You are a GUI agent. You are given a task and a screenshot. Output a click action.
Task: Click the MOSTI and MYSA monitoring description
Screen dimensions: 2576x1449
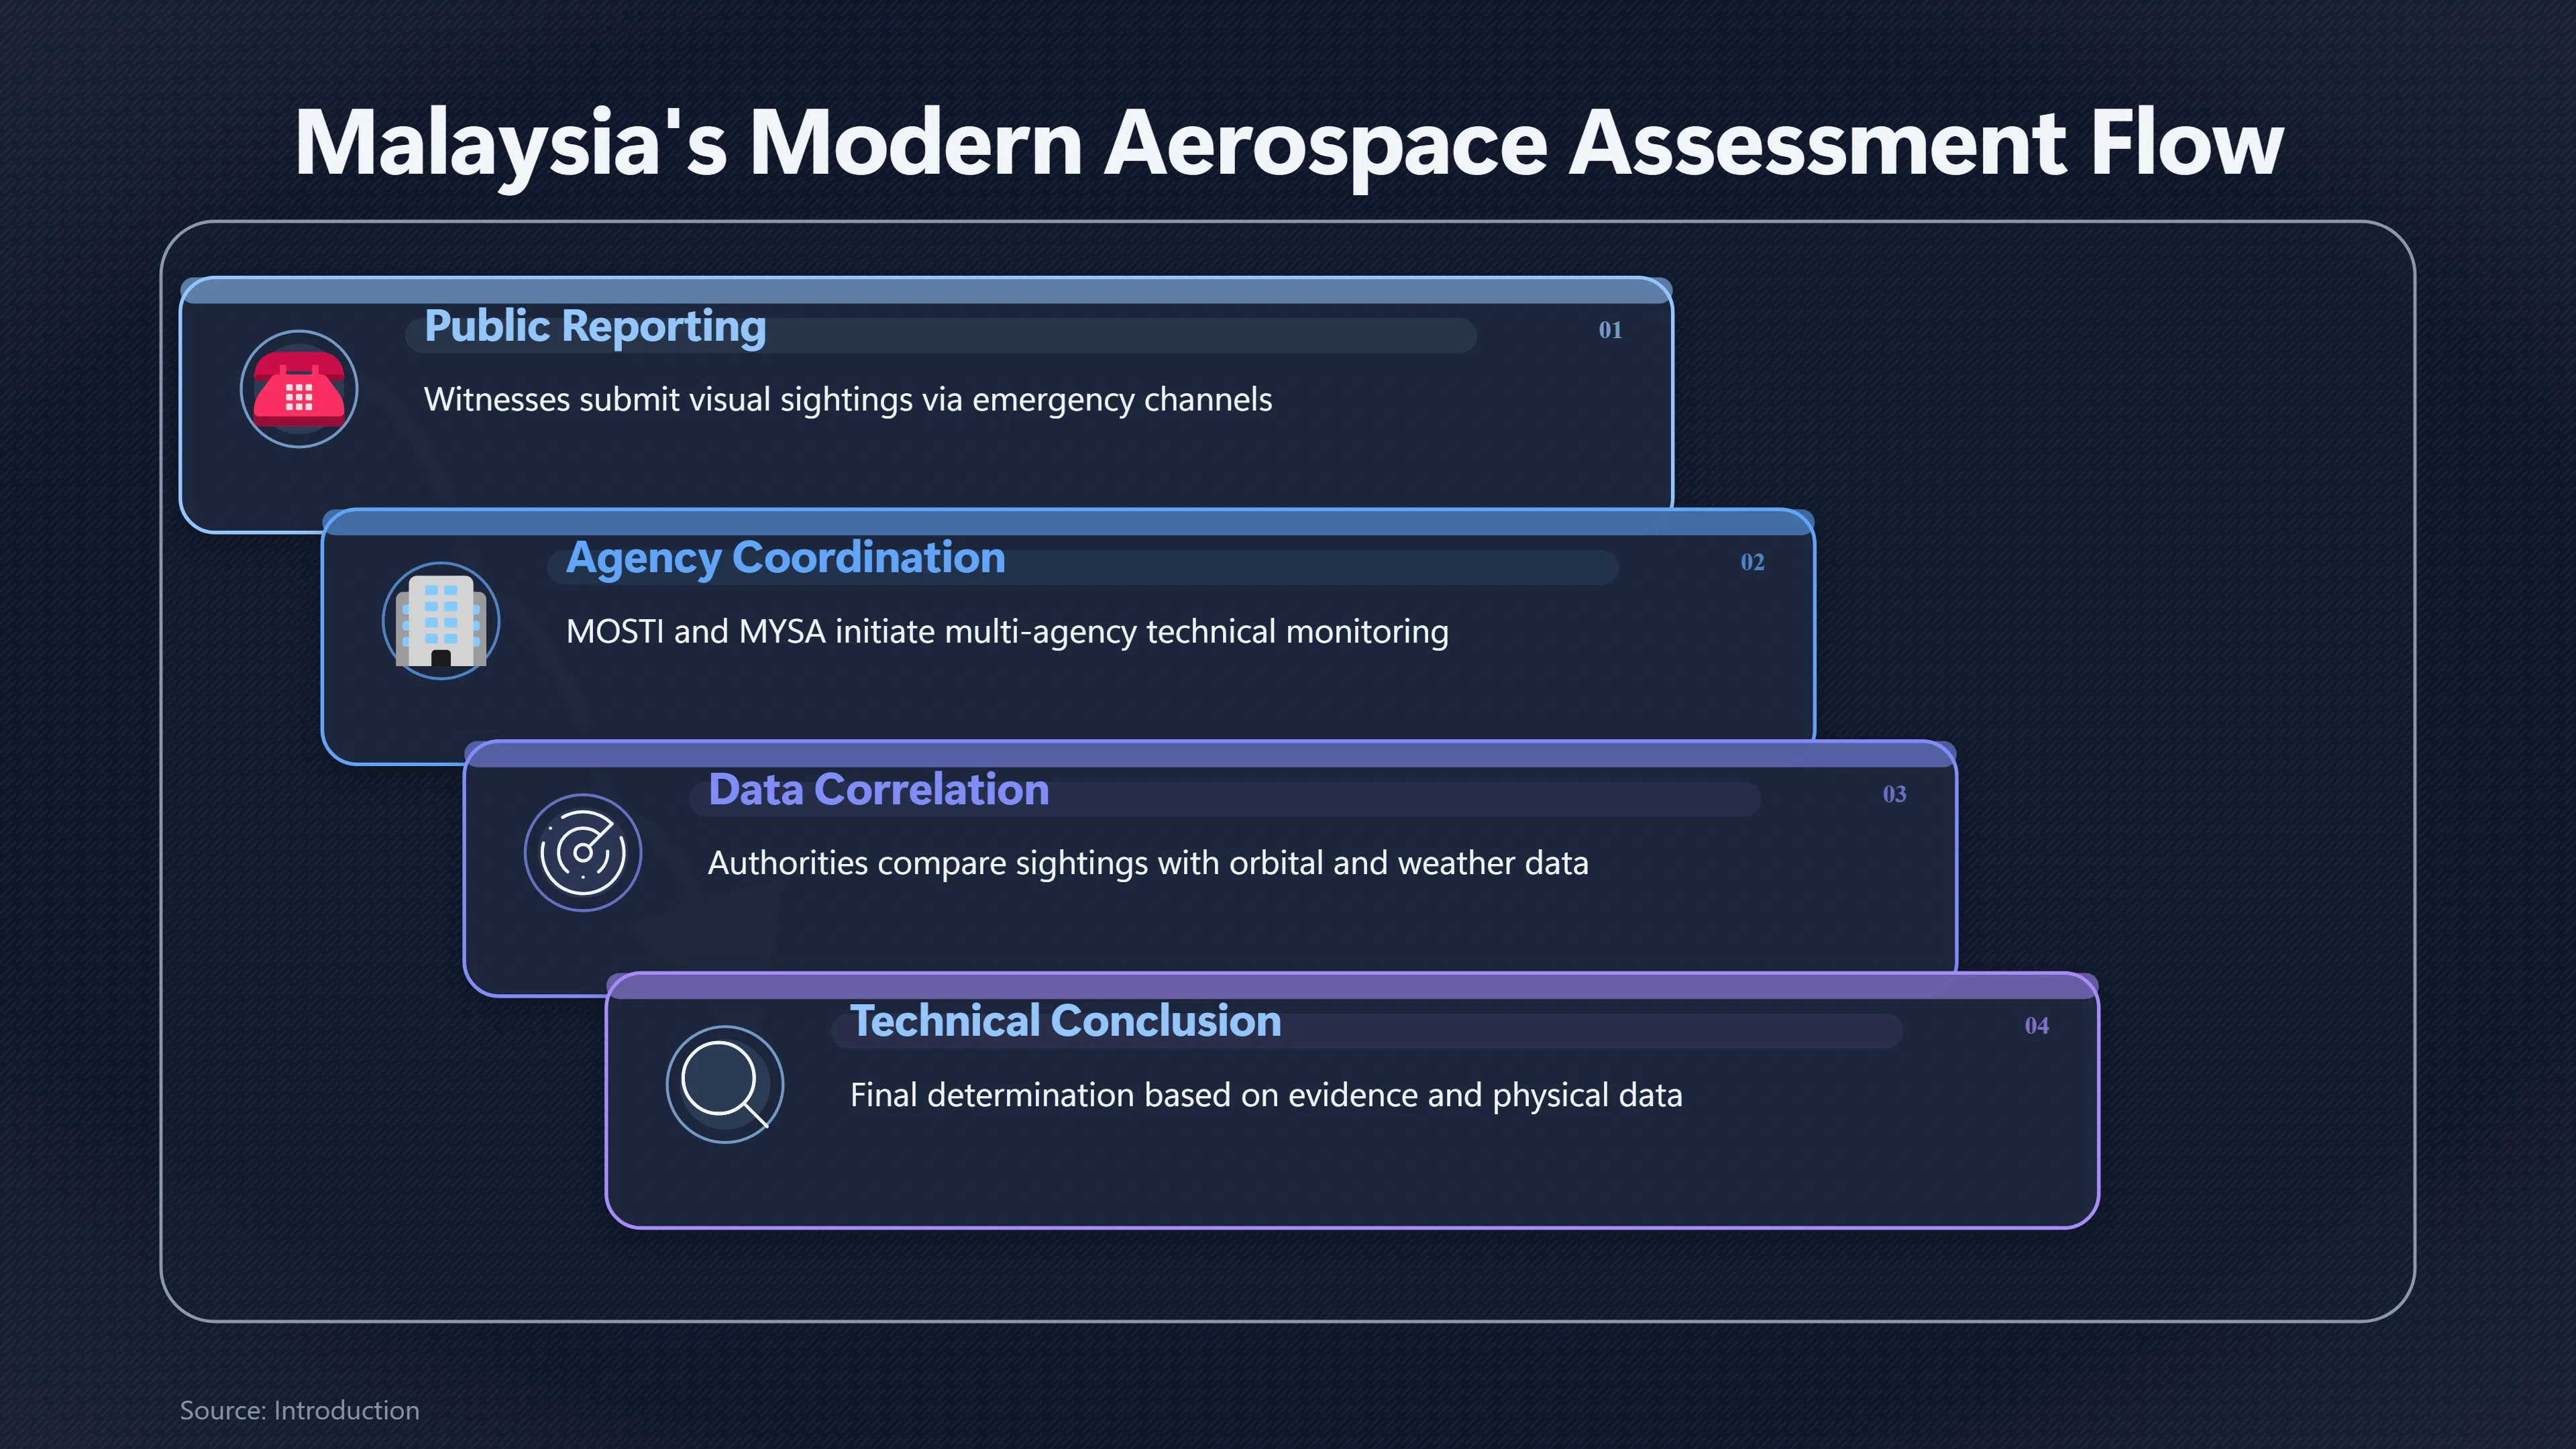1007,632
